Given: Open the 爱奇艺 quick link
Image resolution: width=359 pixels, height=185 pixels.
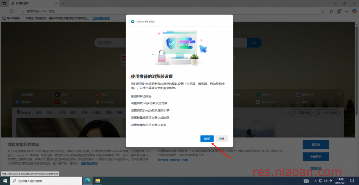Looking at the screenshot, I should (264, 94).
